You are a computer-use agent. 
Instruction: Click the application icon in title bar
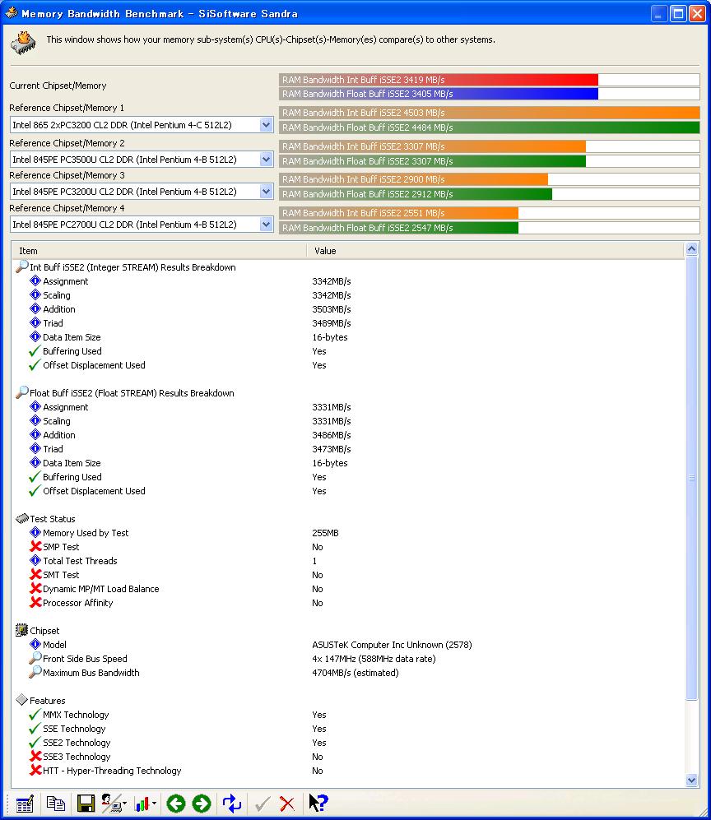[x=12, y=12]
